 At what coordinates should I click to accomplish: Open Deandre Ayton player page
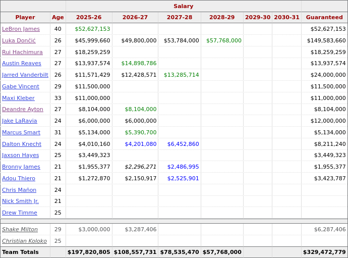tap(23, 110)
